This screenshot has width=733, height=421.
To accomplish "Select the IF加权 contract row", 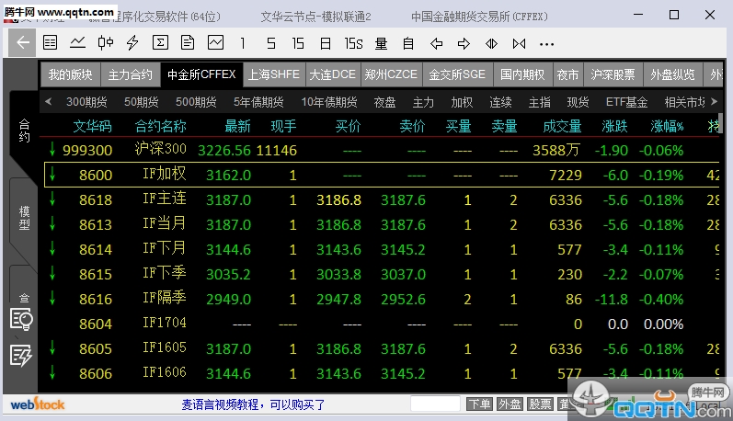I will 381,175.
